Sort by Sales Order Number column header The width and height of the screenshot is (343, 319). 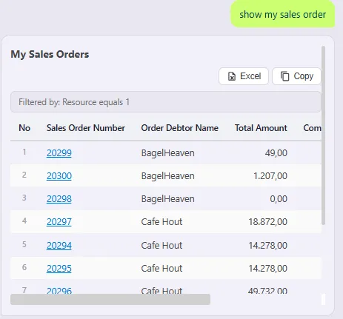point(86,128)
